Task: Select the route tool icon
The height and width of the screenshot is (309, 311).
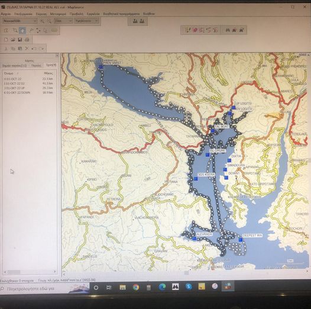Action: pos(38,31)
